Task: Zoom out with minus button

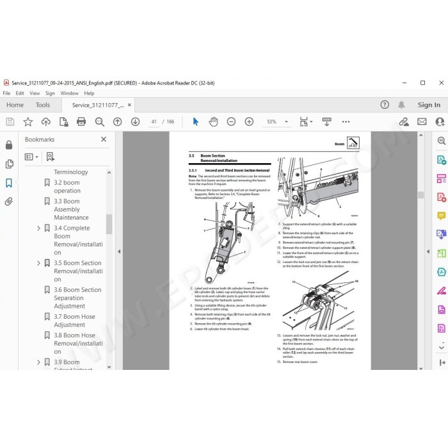Action: tap(231, 122)
